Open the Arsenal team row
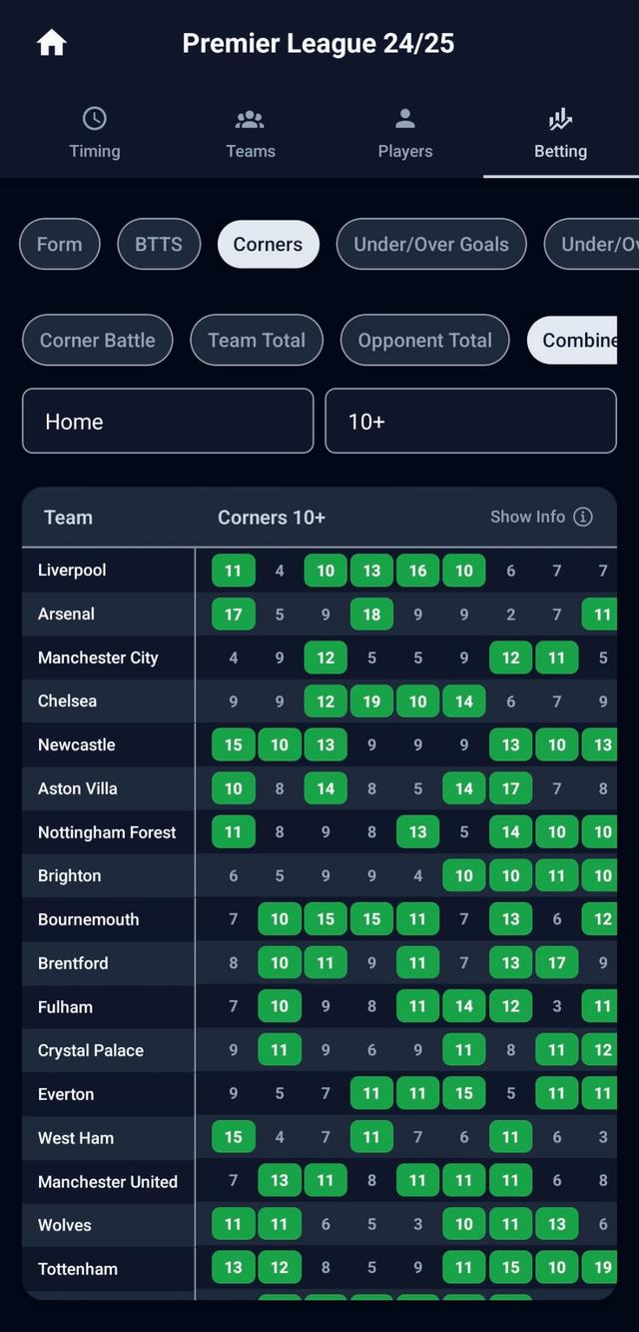The image size is (639, 1332). 66,614
